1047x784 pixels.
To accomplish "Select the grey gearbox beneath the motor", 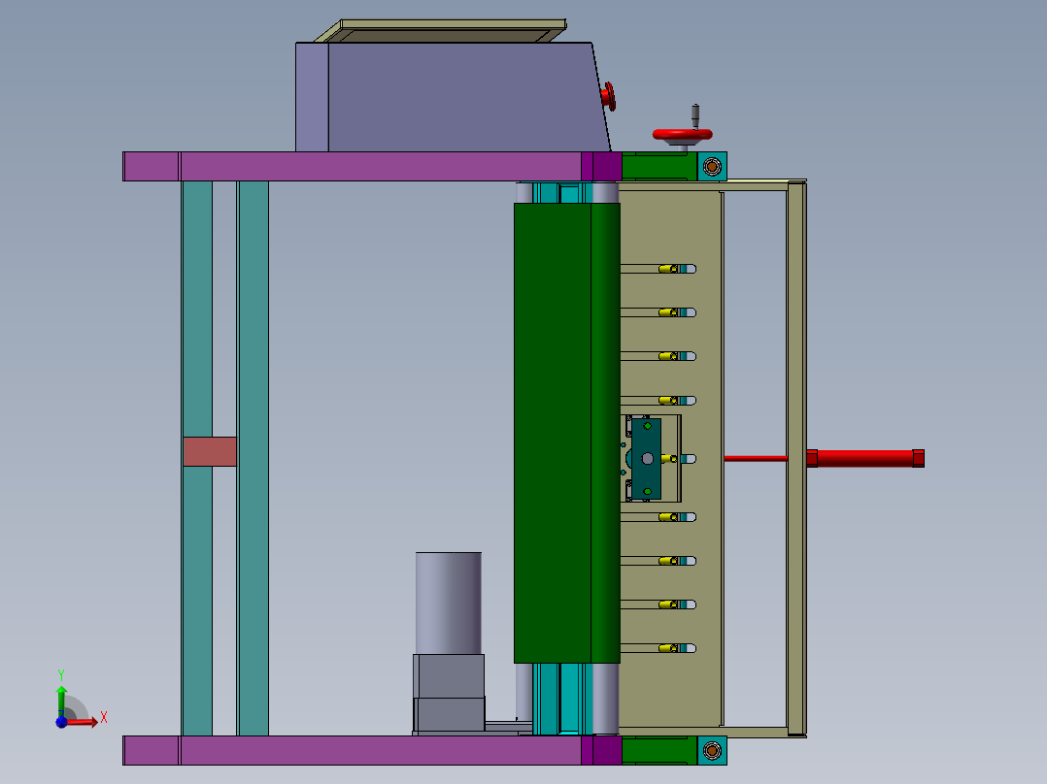I will 449,693.
